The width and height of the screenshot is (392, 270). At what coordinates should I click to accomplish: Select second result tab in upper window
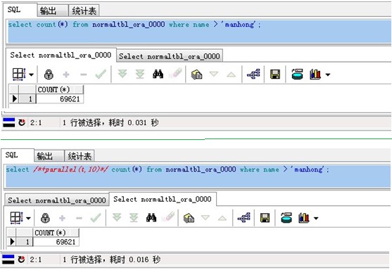(170, 56)
